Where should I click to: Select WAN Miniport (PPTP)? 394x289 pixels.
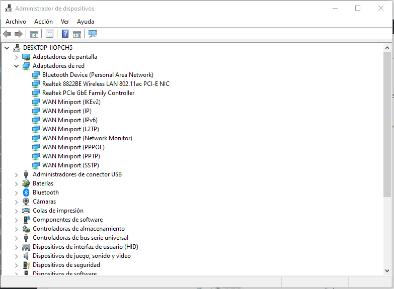(71, 156)
